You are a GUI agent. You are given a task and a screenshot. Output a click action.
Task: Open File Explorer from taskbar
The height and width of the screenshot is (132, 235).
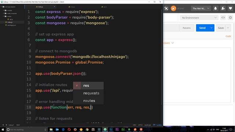[51, 129]
